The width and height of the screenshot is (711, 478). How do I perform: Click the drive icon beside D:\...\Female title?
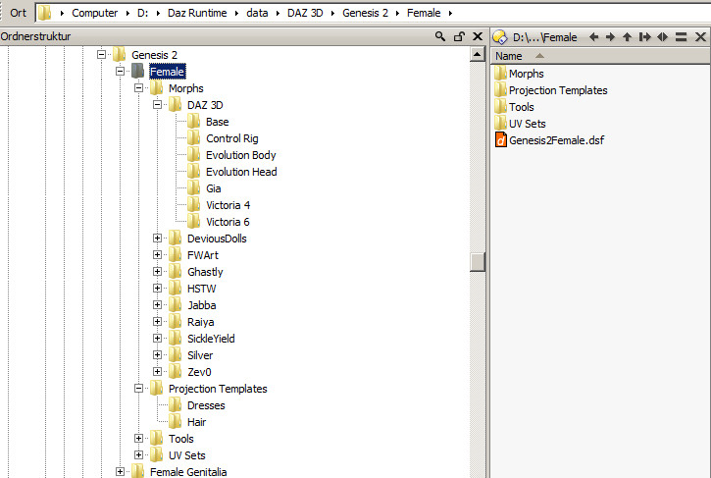(x=500, y=37)
